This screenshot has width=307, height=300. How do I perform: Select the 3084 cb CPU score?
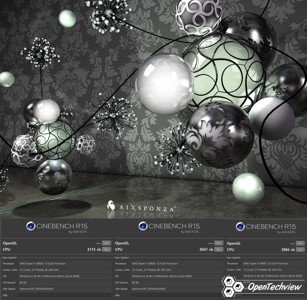288,249
